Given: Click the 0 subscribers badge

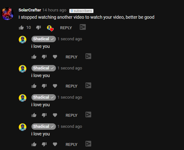Looking at the screenshot, I should (81, 11).
